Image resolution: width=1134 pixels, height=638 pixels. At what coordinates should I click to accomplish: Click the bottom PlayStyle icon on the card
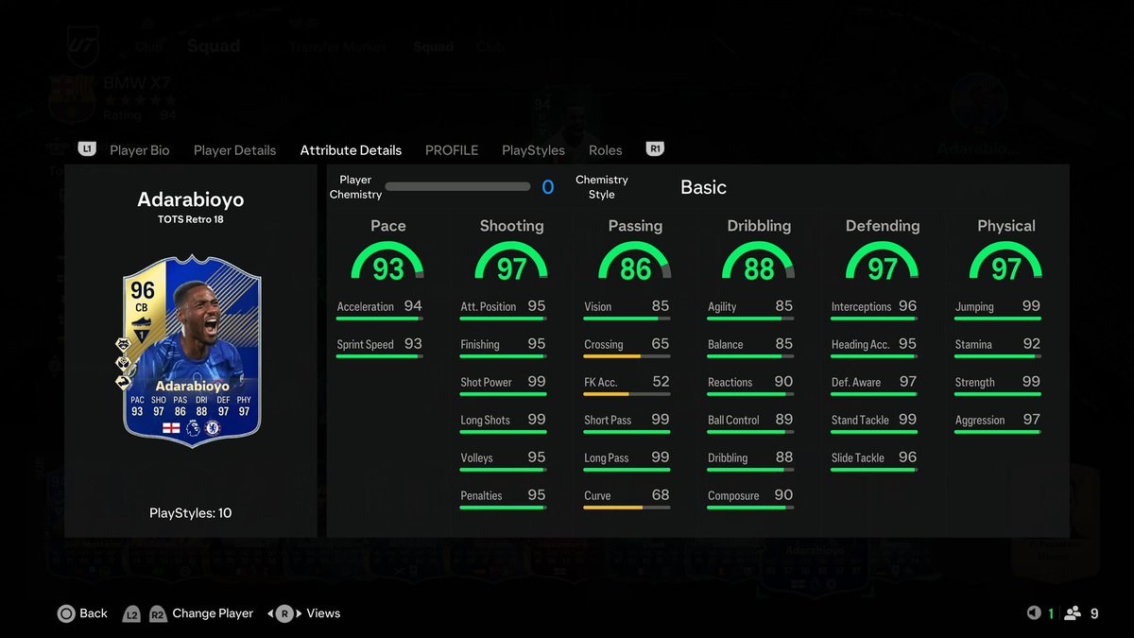[x=124, y=382]
